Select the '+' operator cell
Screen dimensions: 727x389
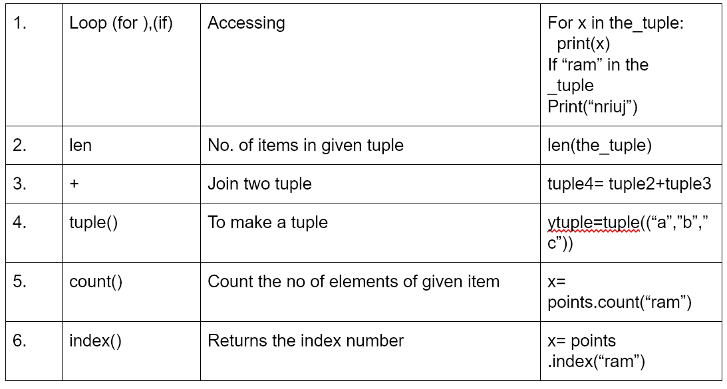[x=131, y=184]
